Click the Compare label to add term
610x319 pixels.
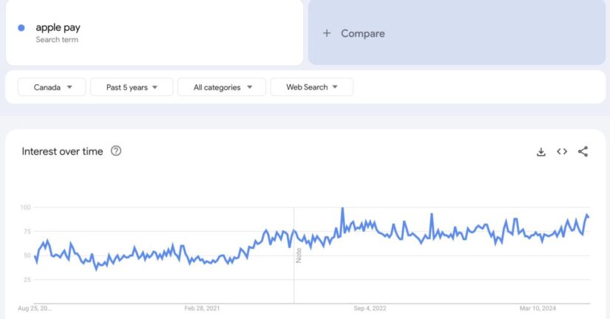coord(362,33)
